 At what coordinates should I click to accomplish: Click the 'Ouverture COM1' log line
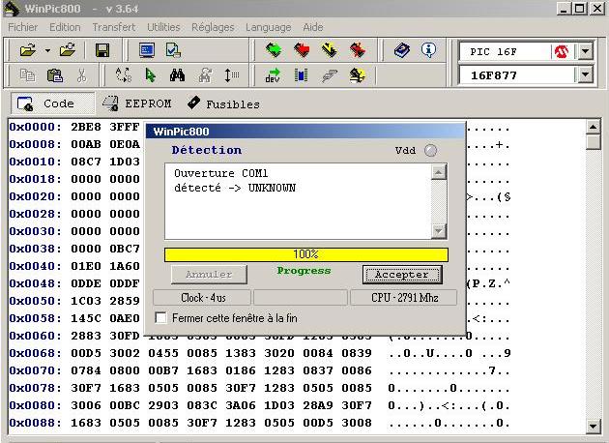coord(221,173)
